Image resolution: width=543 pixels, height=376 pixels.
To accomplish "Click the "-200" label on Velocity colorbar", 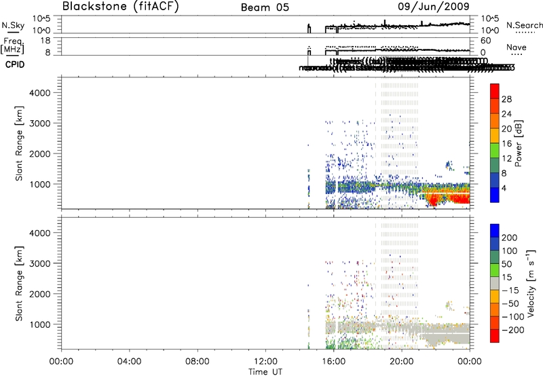I will point(512,330).
